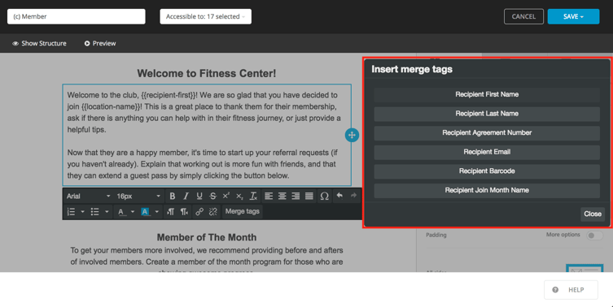Insert special character (Omega)
The image size is (613, 307).
click(x=325, y=197)
